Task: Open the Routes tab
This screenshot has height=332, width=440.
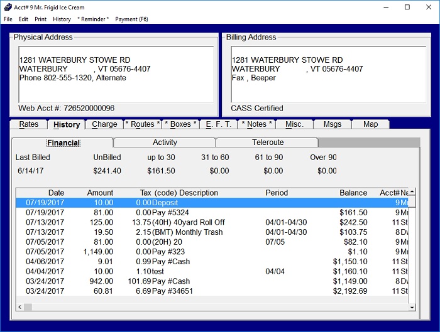Action: (x=143, y=124)
